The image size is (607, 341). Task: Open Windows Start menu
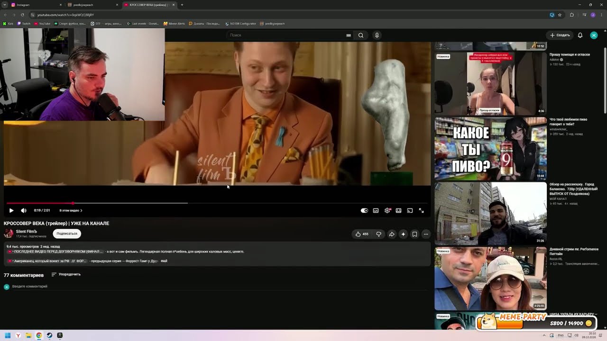[x=8, y=335]
